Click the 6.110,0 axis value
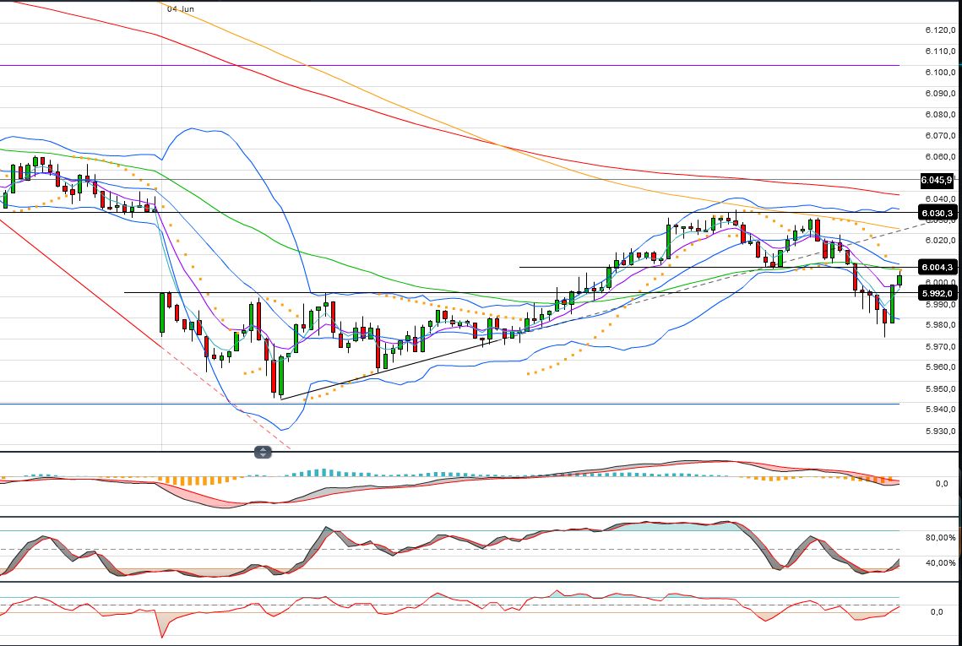962x646 pixels. (940, 51)
